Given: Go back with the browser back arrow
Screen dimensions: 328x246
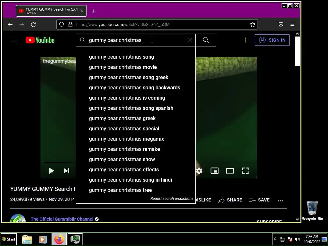Looking at the screenshot, I should (x=10, y=24).
